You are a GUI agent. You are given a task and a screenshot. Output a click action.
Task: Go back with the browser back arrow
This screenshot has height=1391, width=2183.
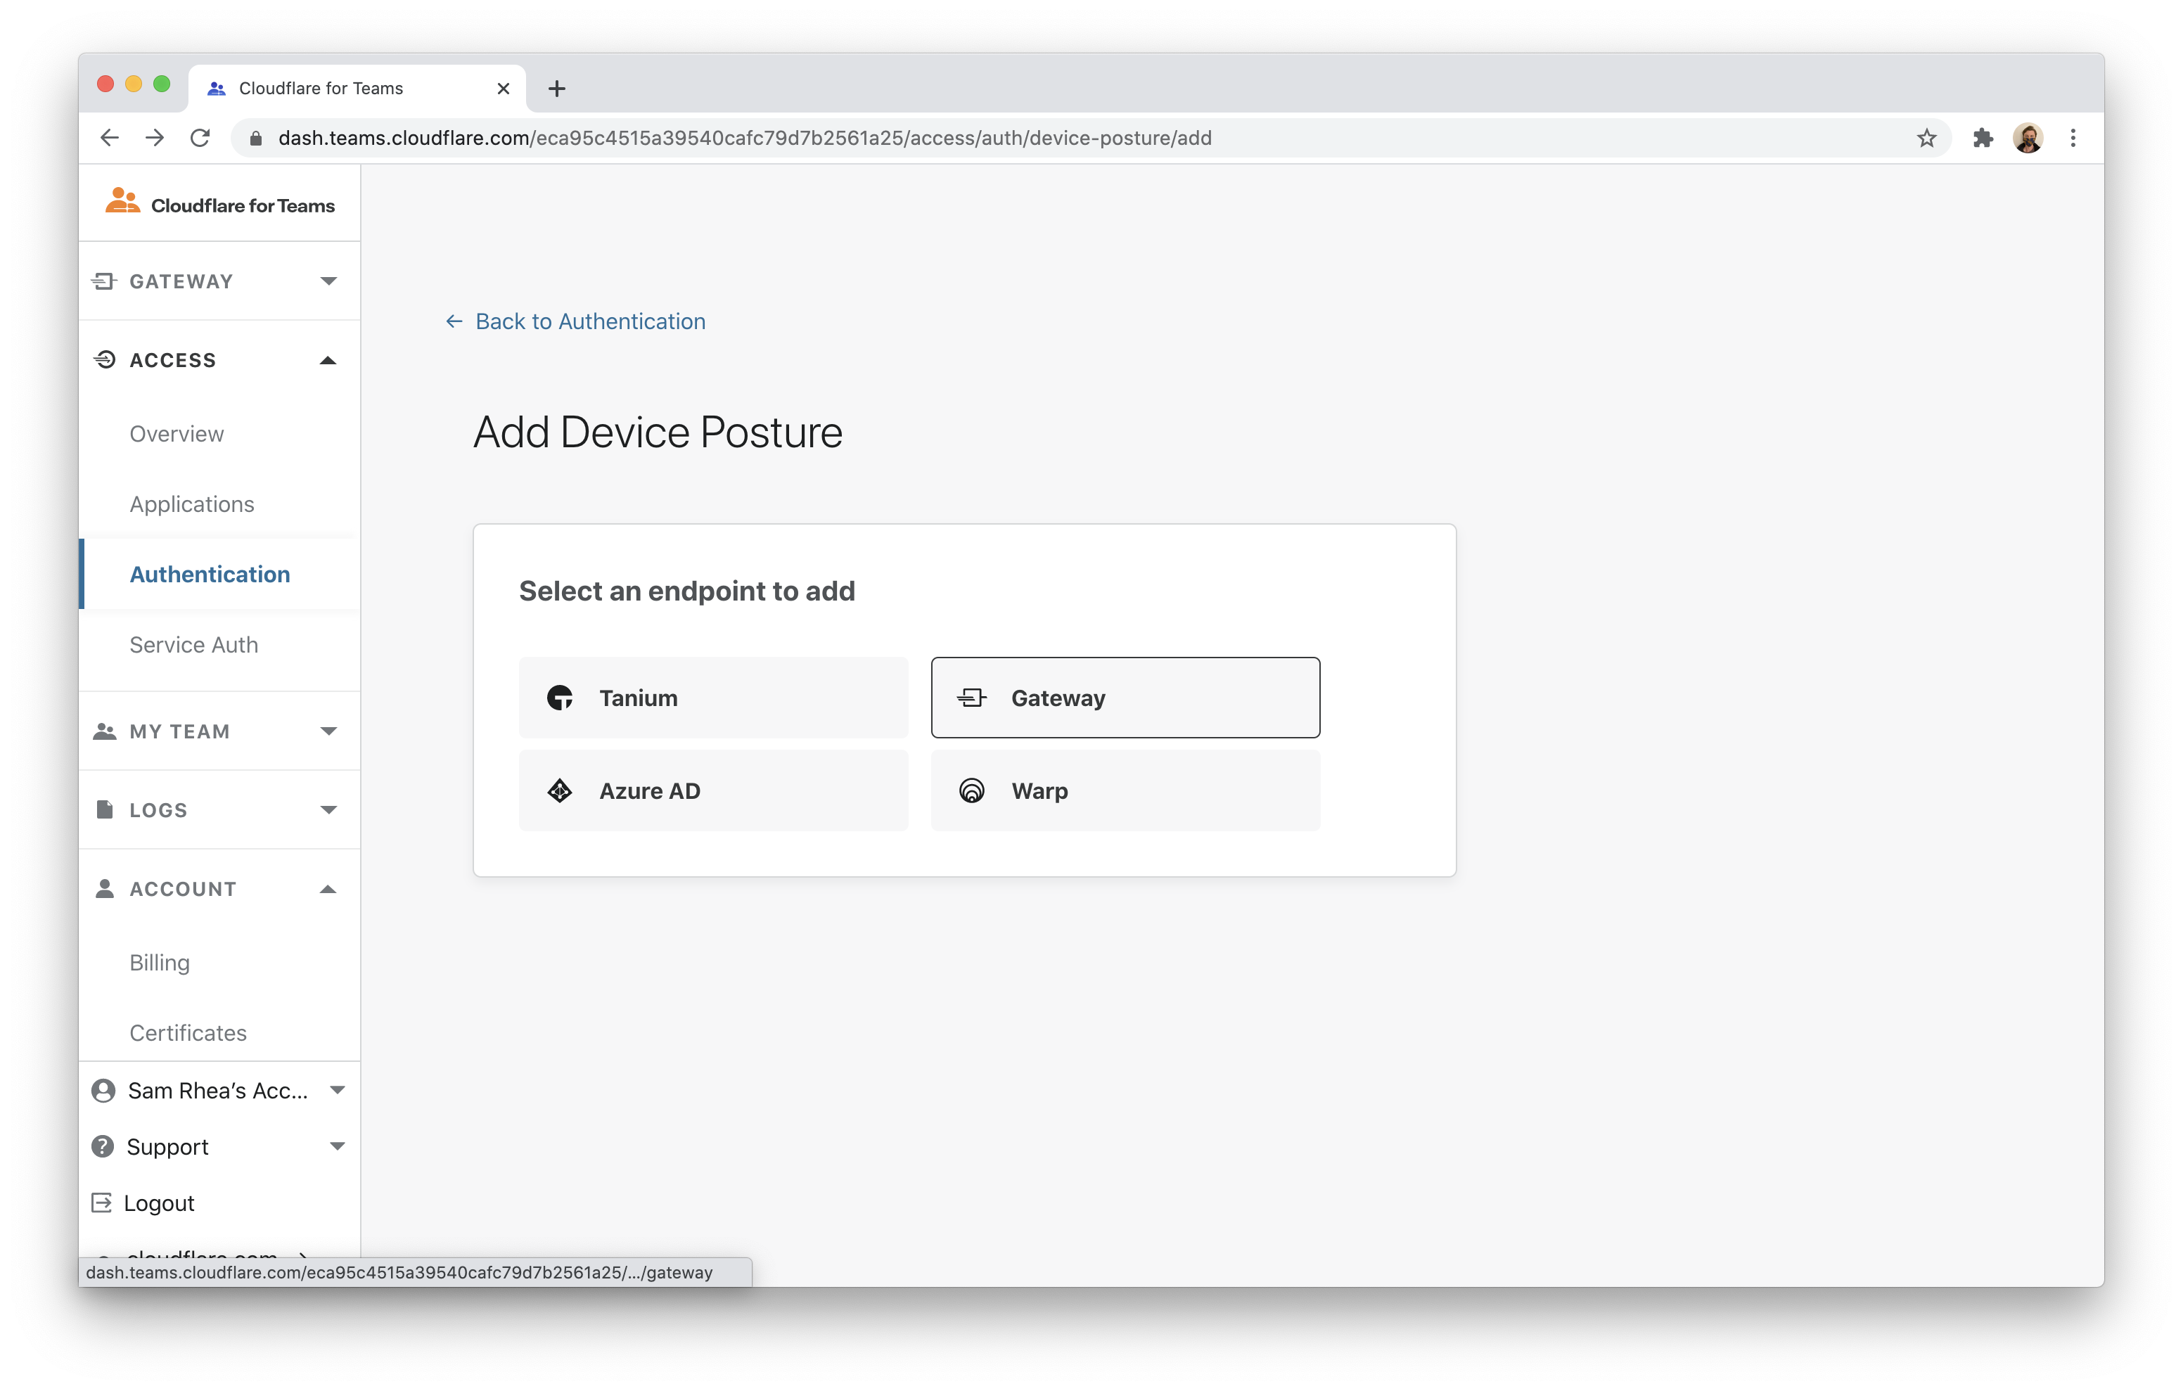point(110,138)
